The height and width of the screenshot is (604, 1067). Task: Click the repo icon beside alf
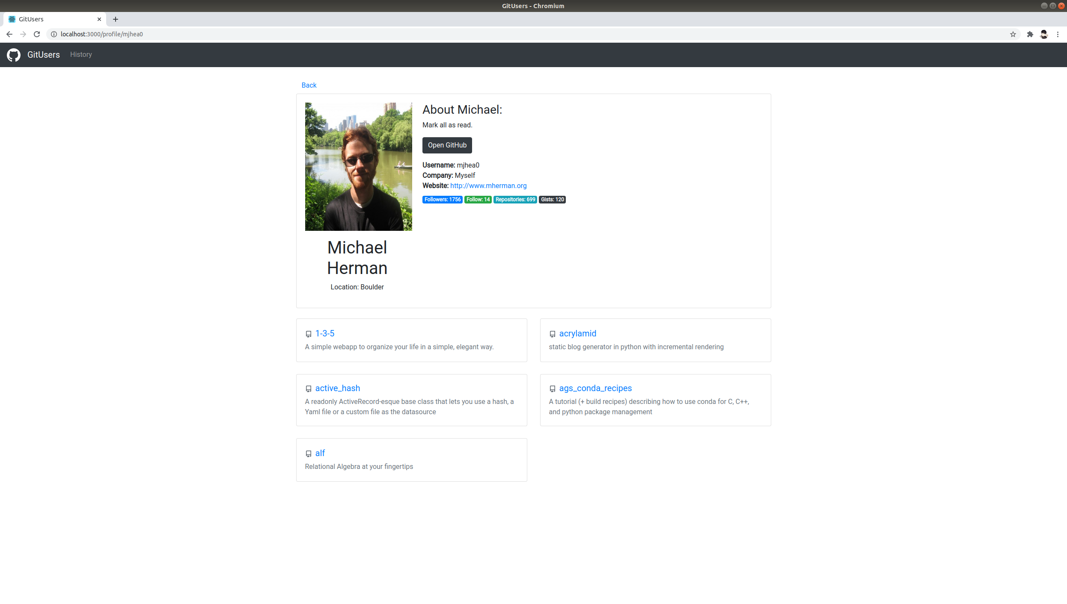point(308,454)
